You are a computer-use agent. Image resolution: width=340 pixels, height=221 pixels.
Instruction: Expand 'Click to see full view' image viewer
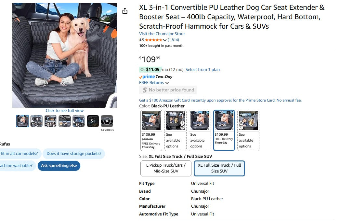pos(64,110)
